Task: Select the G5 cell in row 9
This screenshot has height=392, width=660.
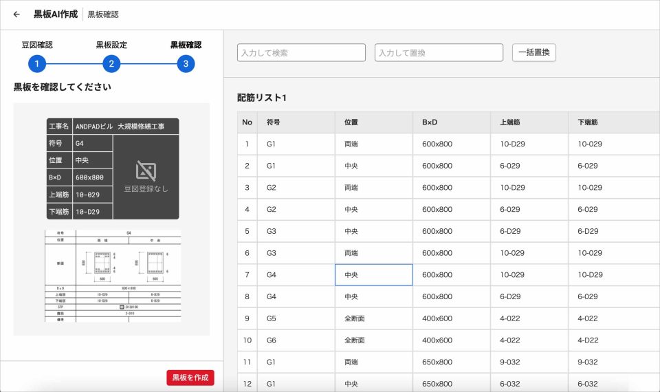Action: click(296, 318)
